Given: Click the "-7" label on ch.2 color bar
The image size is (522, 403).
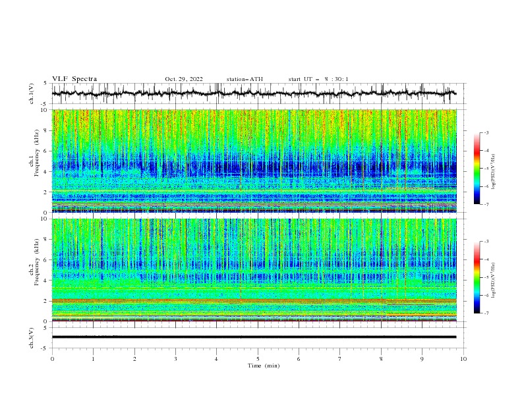Looking at the screenshot, I should coord(486,313).
